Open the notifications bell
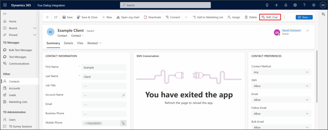Viewport: 328px width, 130px height. [286, 5]
